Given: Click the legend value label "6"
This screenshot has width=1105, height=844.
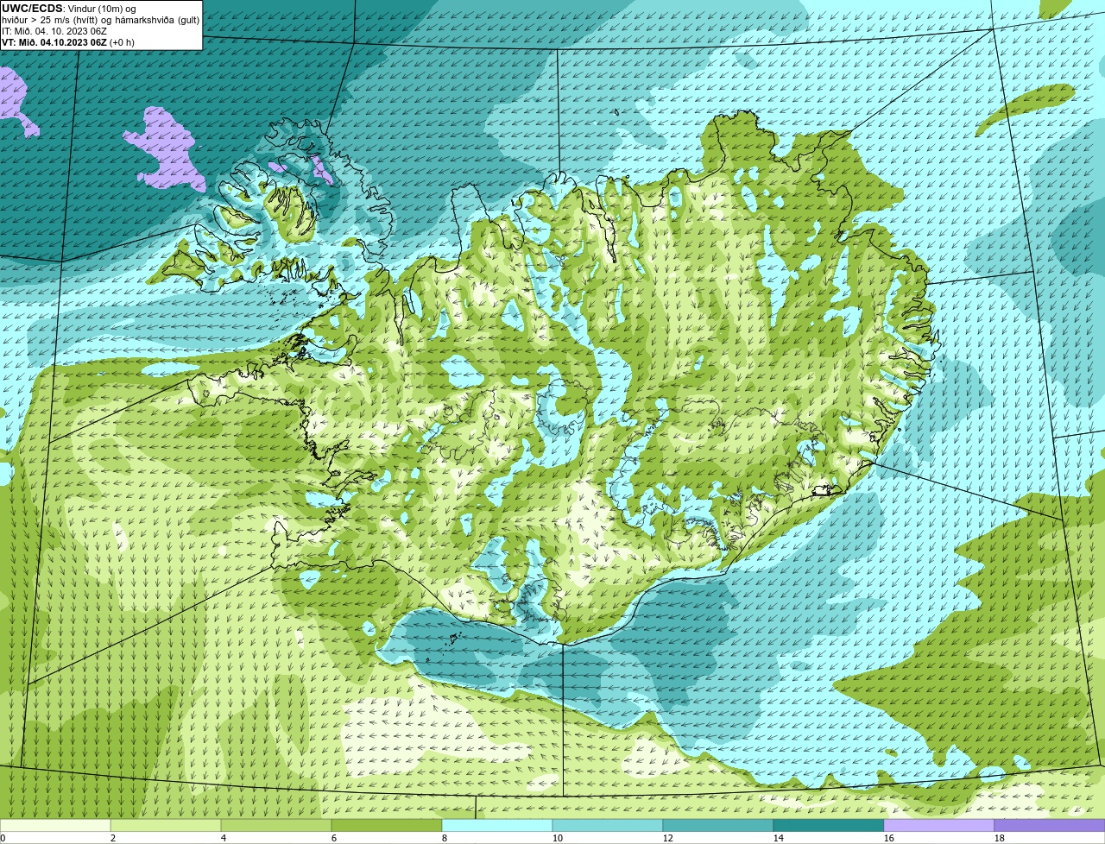Looking at the screenshot, I should point(334,838).
